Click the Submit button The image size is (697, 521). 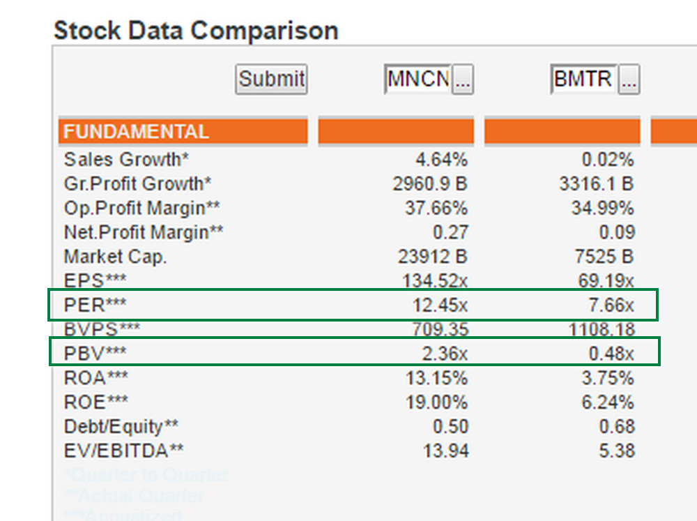click(x=270, y=79)
